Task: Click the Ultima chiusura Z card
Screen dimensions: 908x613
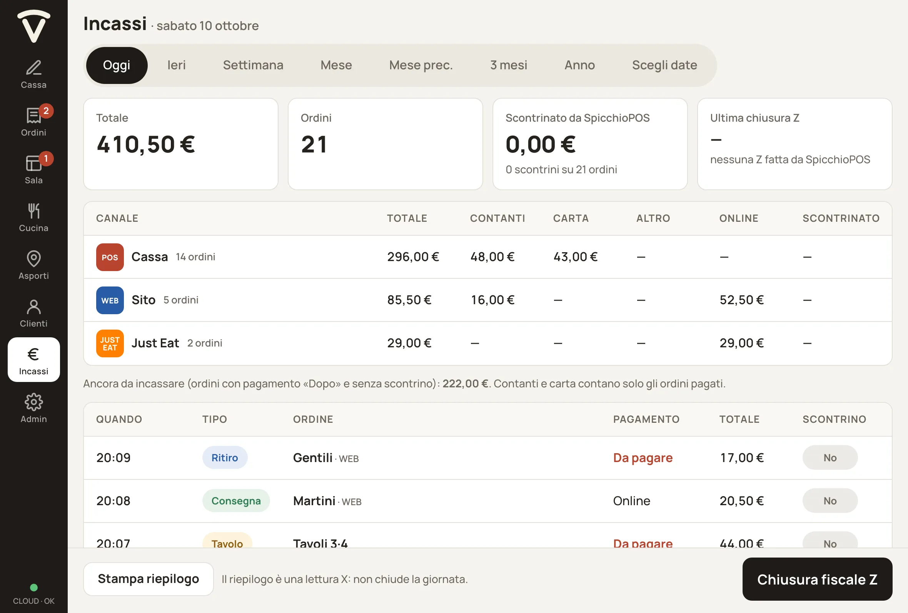Action: coord(795,144)
